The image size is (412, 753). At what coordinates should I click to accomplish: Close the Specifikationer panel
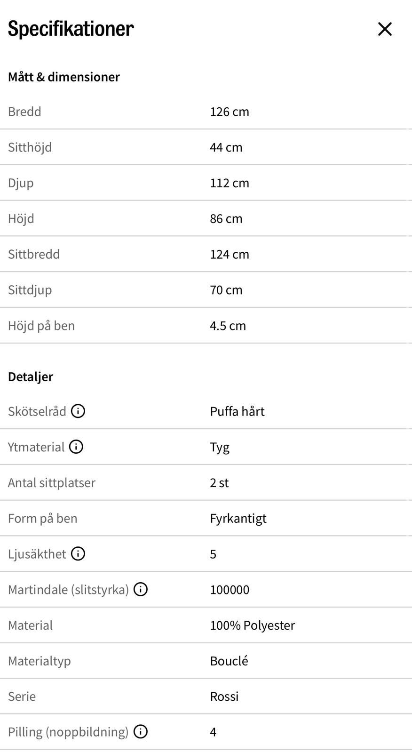[385, 29]
